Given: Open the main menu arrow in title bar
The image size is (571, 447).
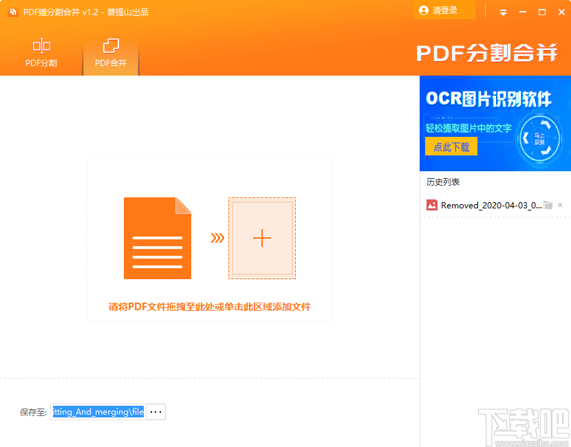Looking at the screenshot, I should [x=503, y=11].
